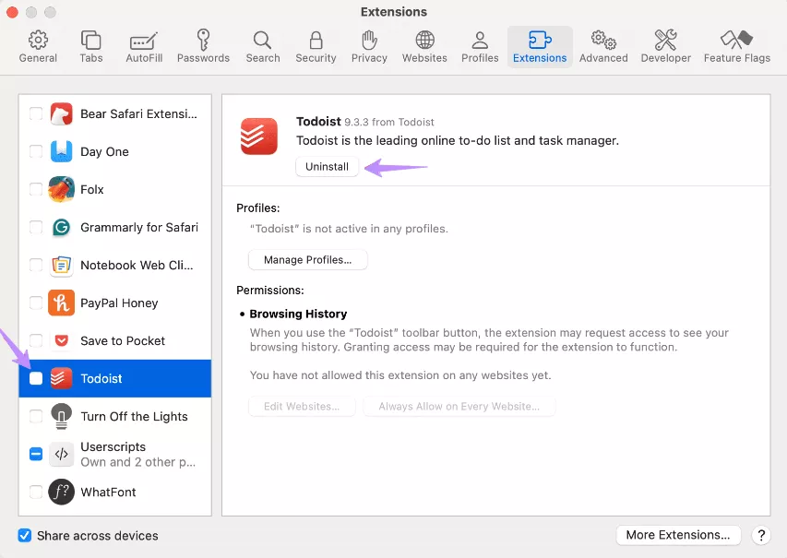This screenshot has height=558, width=787.
Task: Enable the Save to Pocket checkbox
Action: (36, 340)
